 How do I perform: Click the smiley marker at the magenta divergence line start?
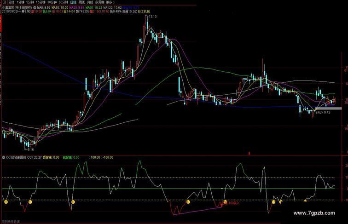[188, 202]
